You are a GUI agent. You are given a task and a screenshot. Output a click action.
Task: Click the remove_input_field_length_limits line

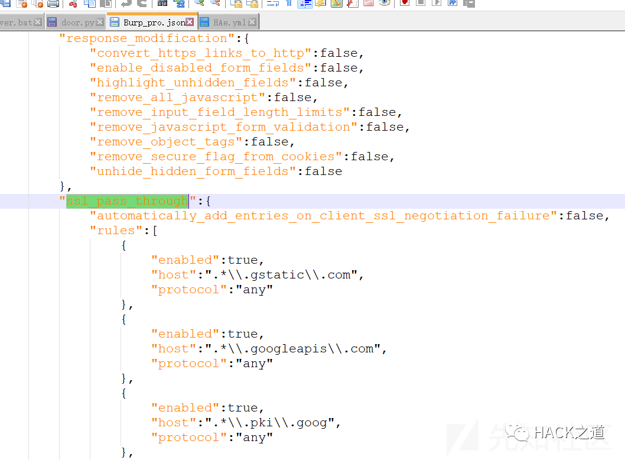246,112
